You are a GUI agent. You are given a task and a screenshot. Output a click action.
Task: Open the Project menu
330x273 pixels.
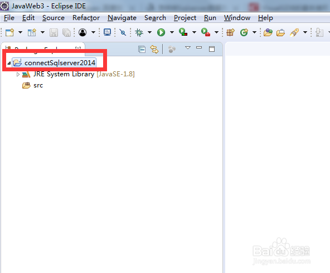click(185, 18)
